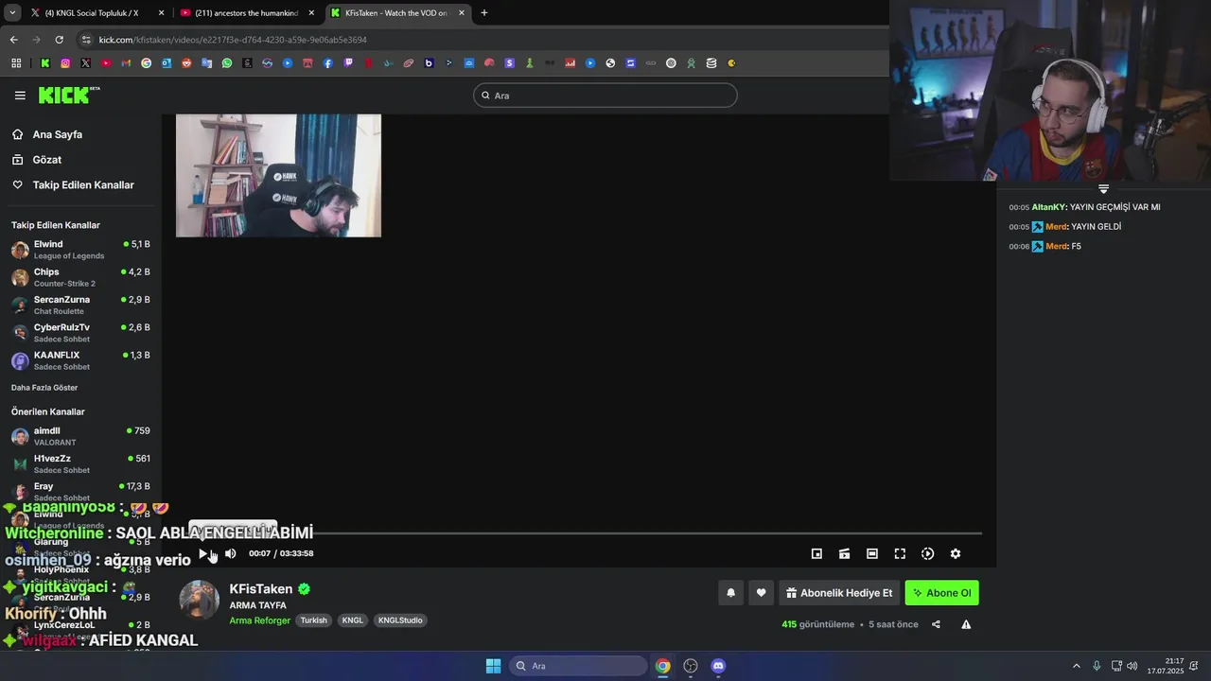Open picture-in-picture mini player
The width and height of the screenshot is (1211, 681).
coord(816,553)
